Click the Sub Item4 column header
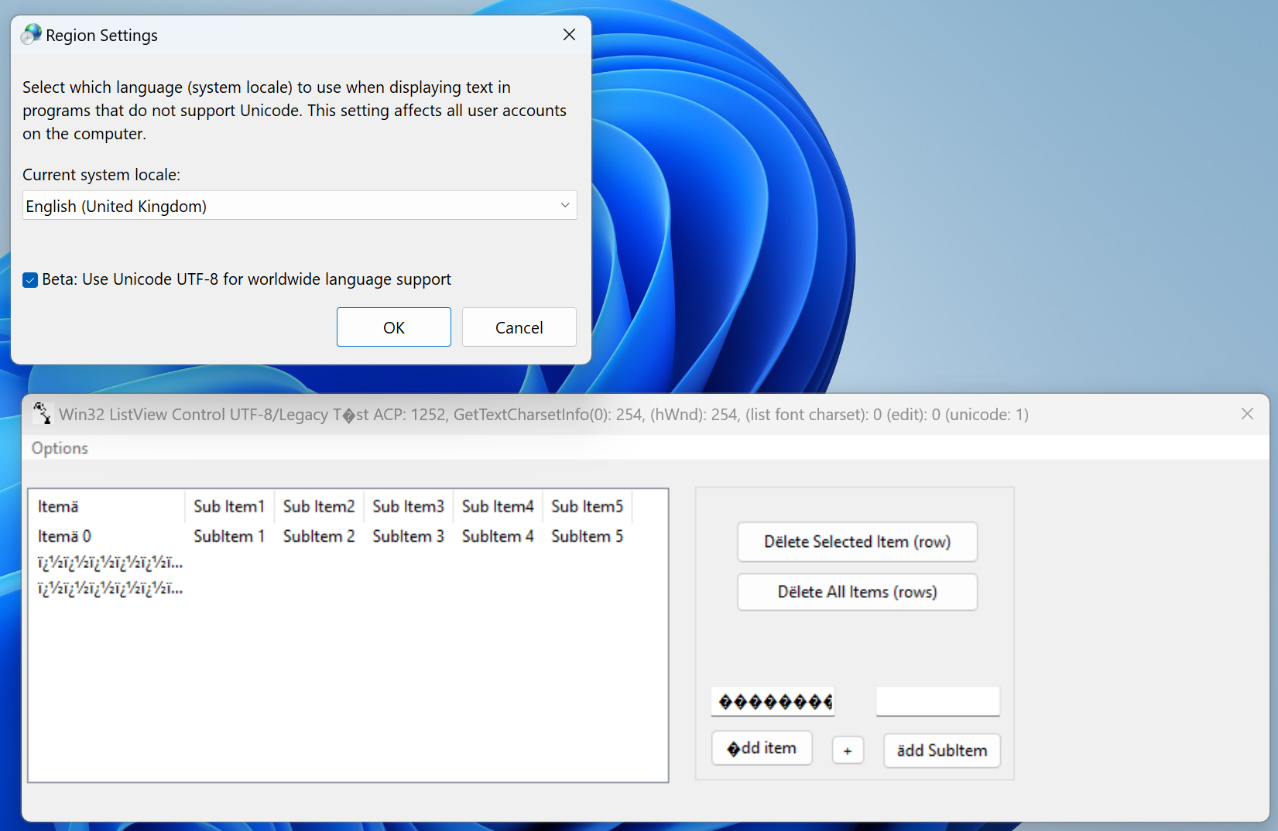1278x831 pixels. 498,506
